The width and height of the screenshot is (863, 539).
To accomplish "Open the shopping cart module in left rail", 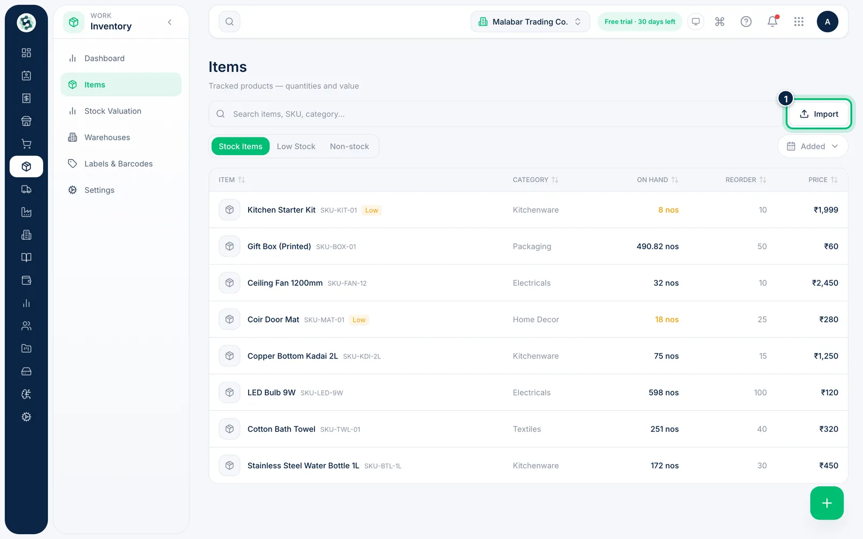I will pyautogui.click(x=26, y=144).
